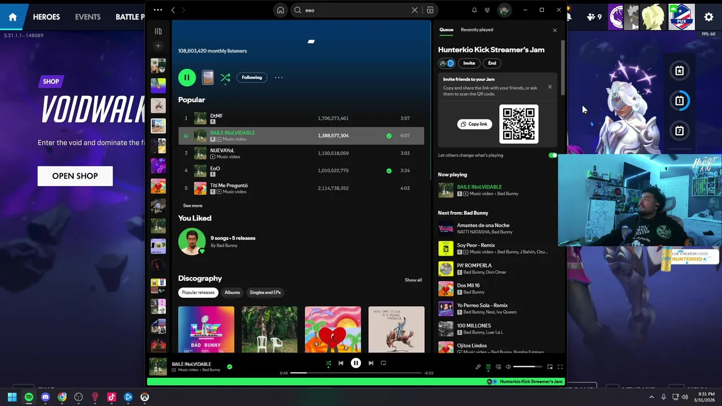Open Discord from the taskbar

point(45,397)
